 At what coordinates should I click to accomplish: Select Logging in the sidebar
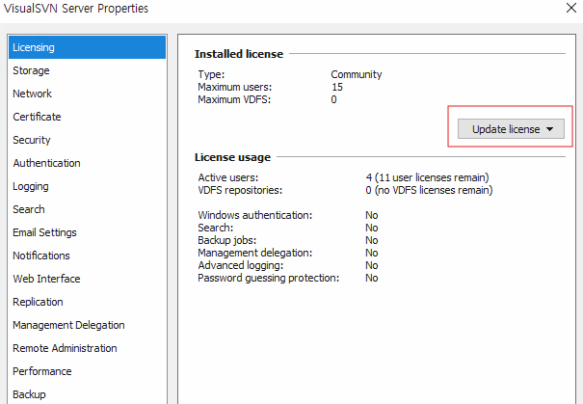pyautogui.click(x=87, y=186)
